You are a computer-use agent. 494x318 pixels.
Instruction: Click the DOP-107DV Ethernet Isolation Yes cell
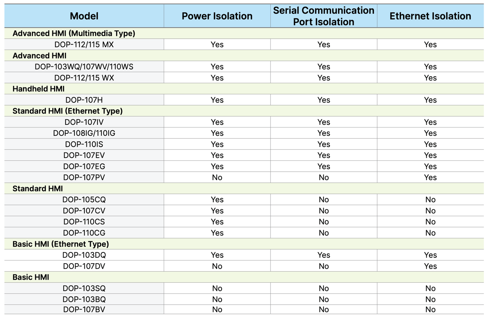point(430,266)
